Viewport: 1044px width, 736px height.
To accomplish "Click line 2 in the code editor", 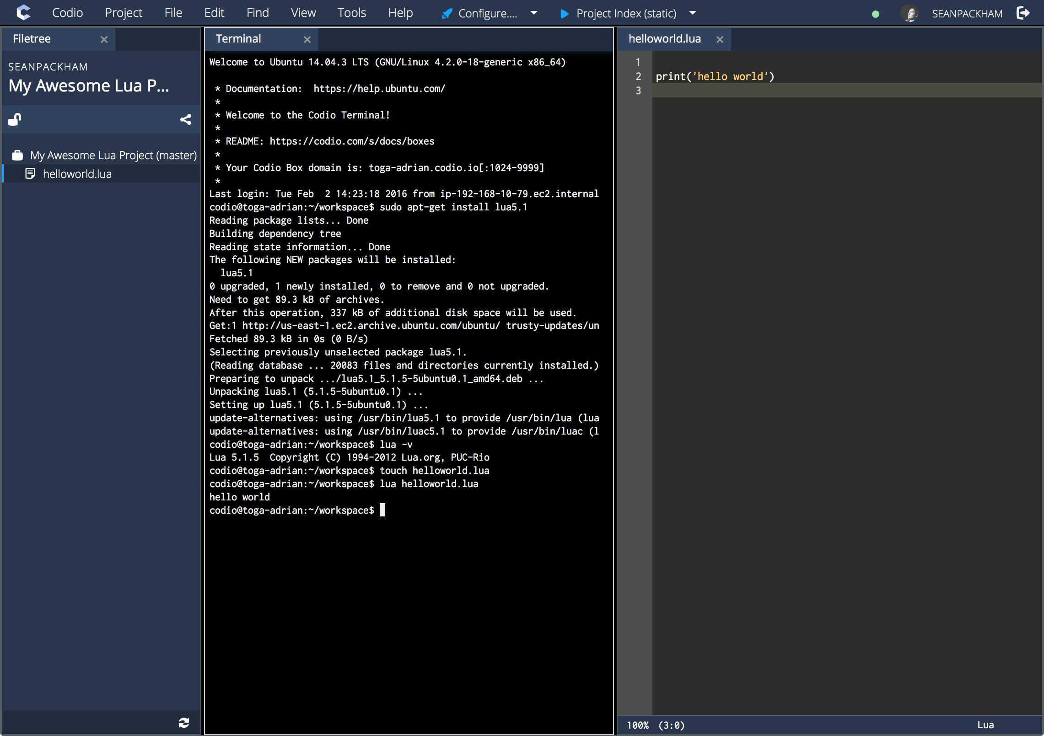I will click(715, 76).
